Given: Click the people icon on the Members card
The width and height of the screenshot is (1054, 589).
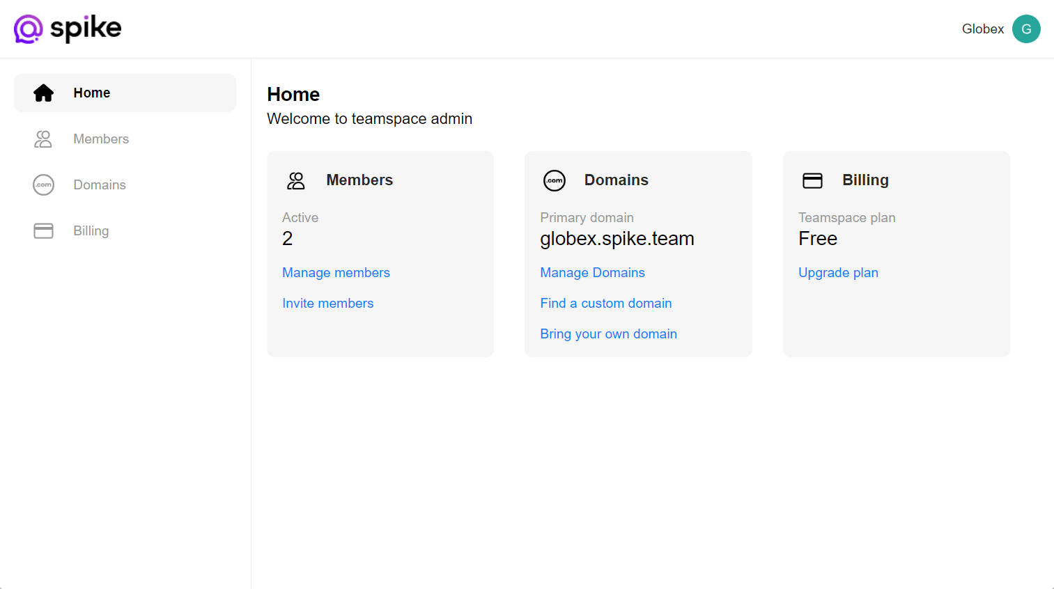Looking at the screenshot, I should 295,180.
